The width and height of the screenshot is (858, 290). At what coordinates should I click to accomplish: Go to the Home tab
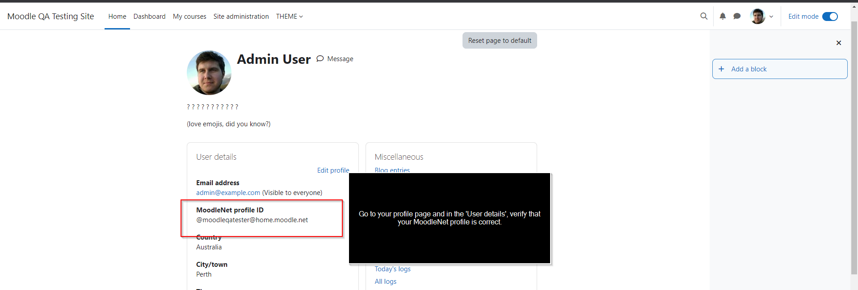click(x=117, y=17)
